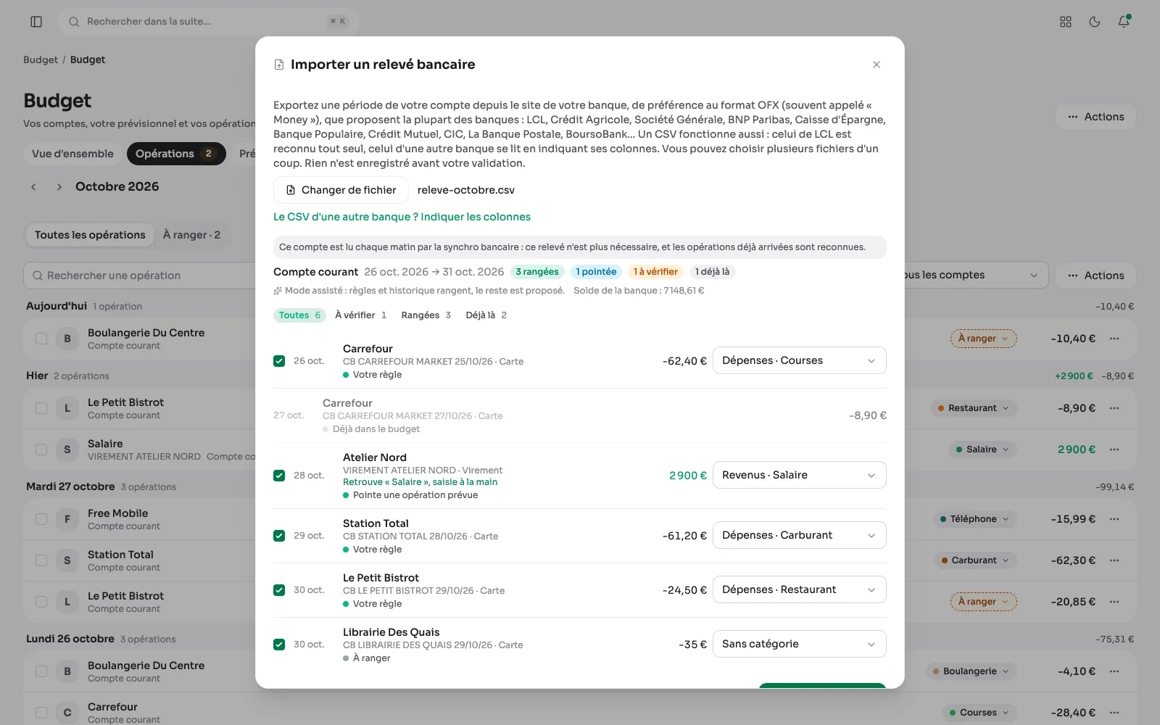Show the Déjà là 2 filter tab

[486, 315]
